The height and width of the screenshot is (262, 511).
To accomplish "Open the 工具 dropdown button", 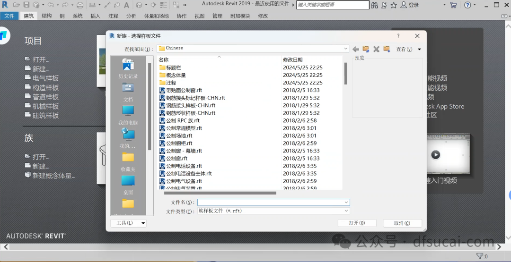I will 128,223.
